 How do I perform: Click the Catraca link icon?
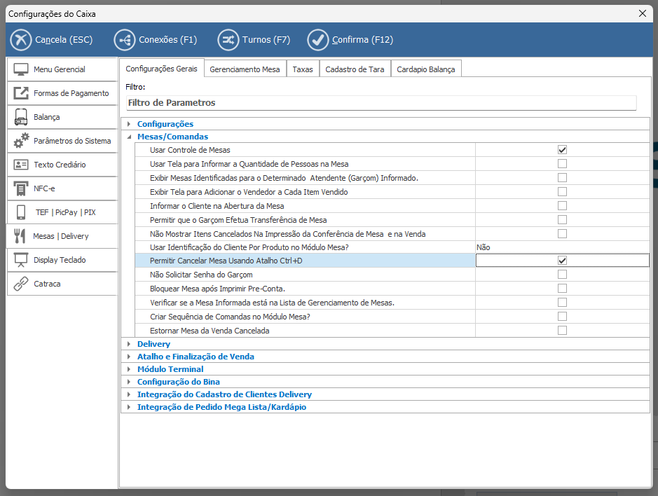[x=21, y=284]
